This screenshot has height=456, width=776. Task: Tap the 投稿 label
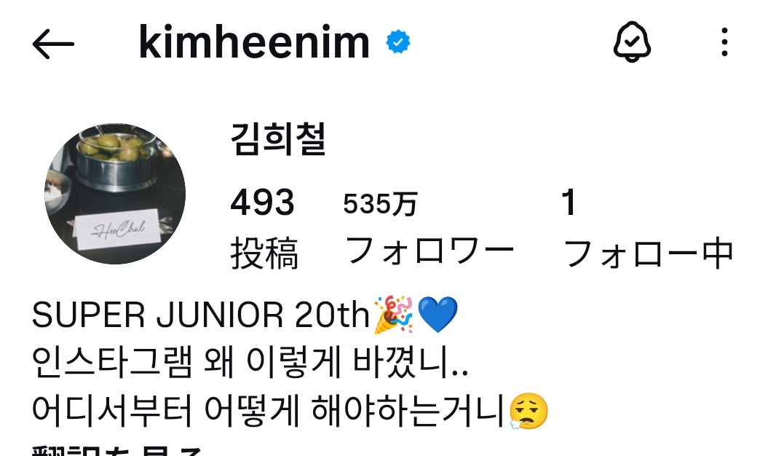[x=265, y=253]
